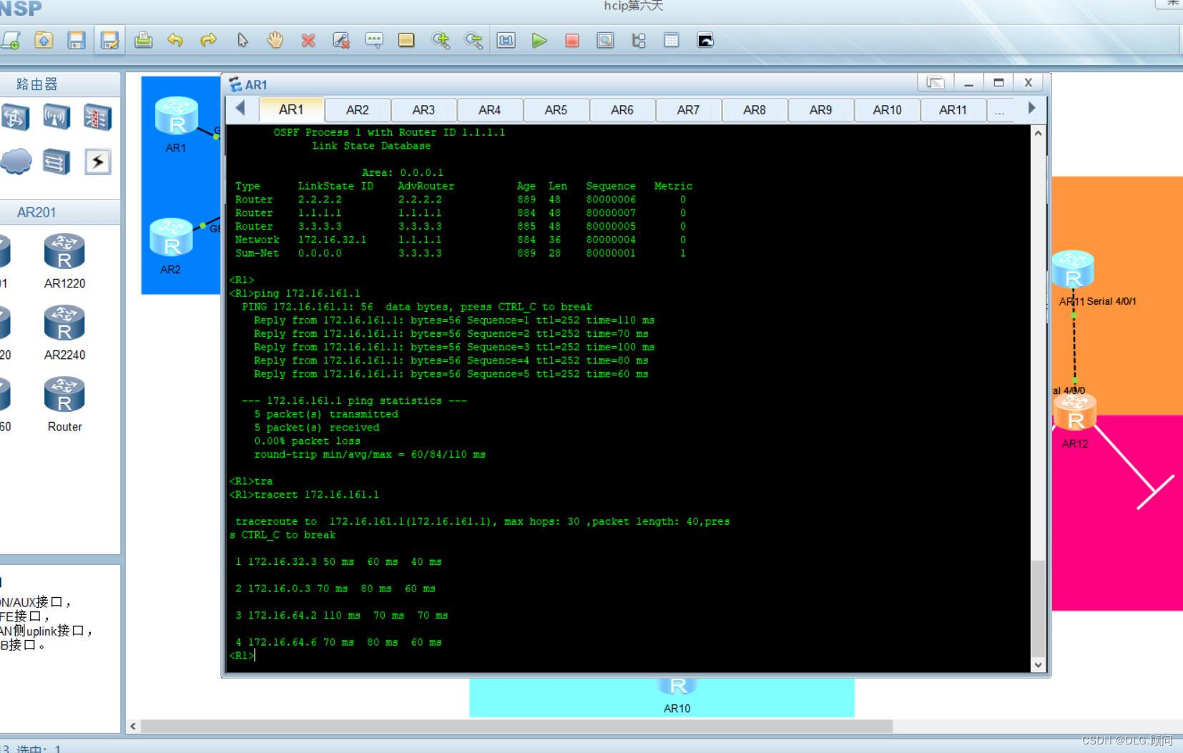Open the data capture tool icon

(x=605, y=40)
